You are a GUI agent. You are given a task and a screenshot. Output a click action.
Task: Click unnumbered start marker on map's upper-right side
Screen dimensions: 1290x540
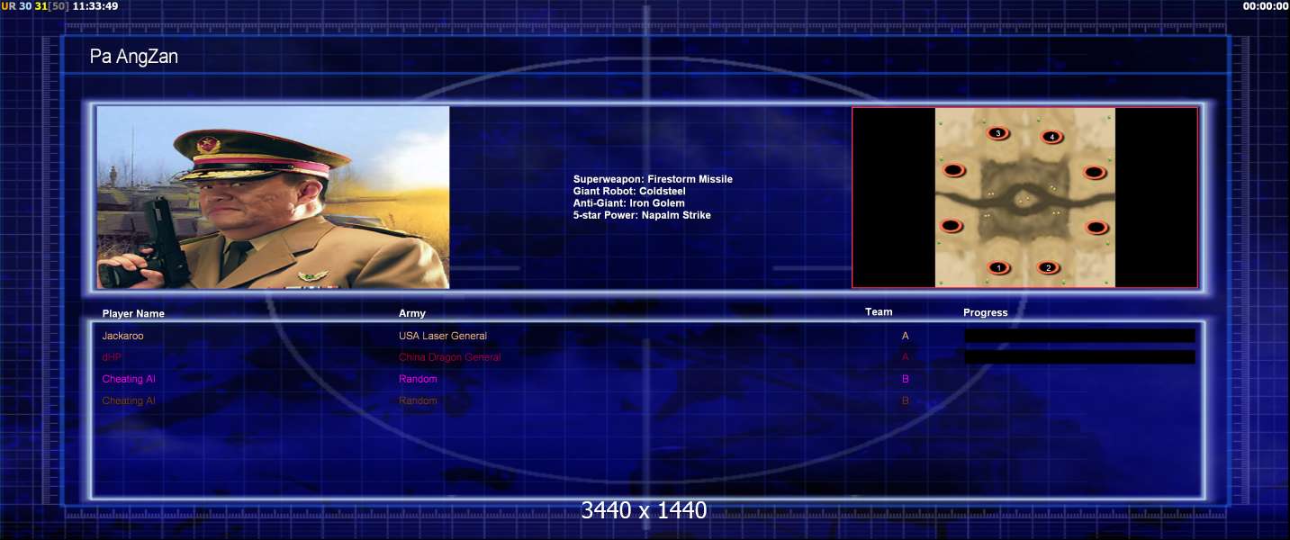(1094, 172)
